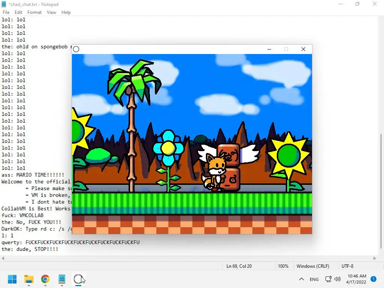Open the Help menu in Notepad
The height and width of the screenshot is (288, 384).
[x=66, y=12]
